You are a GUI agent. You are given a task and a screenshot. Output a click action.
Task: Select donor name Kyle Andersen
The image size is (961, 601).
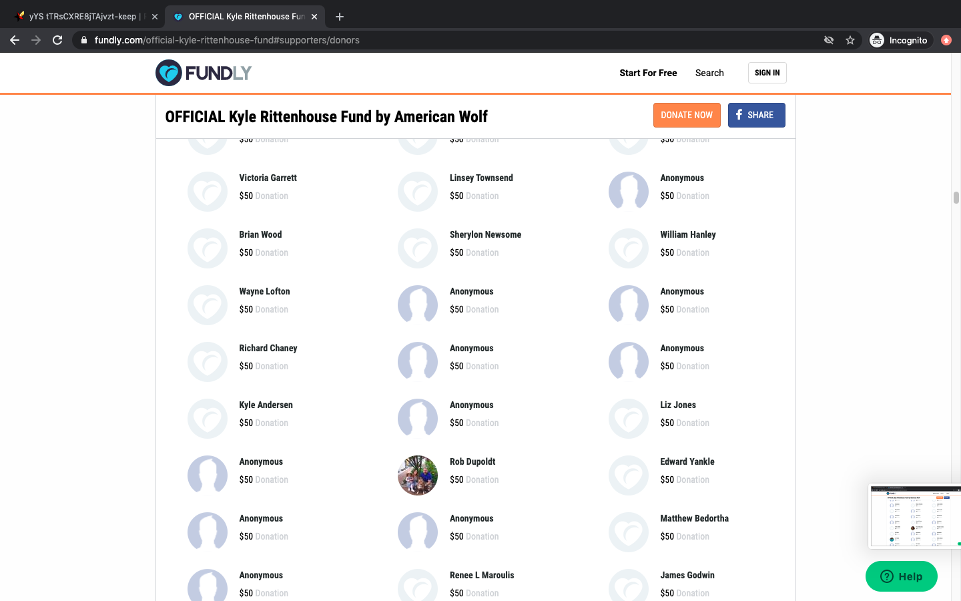tap(266, 405)
